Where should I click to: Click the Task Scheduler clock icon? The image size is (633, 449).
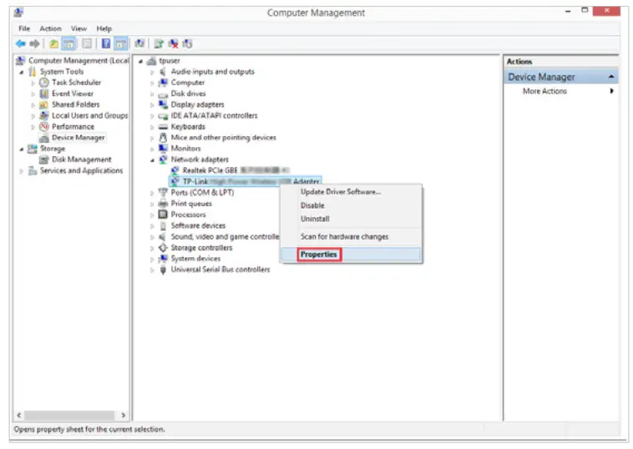44,83
